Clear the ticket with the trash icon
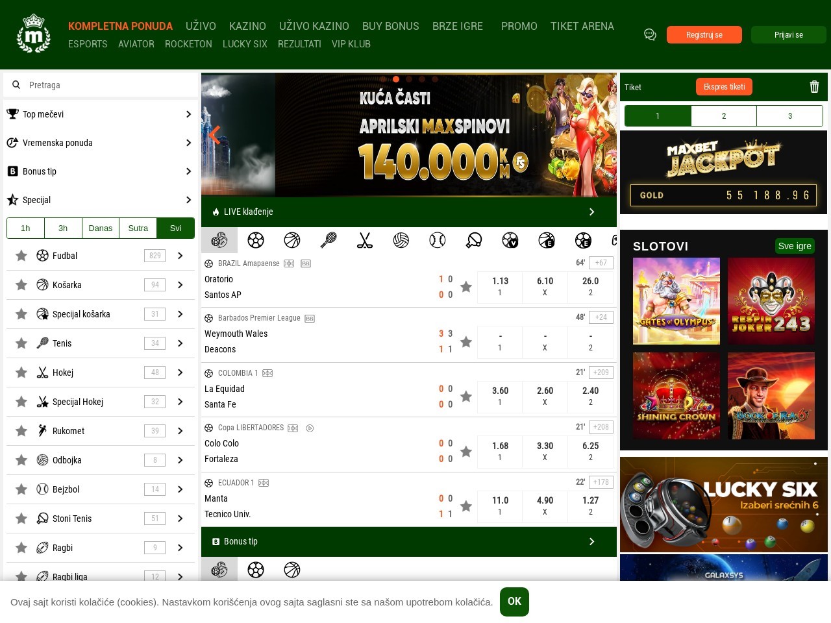The image size is (831, 623). click(x=814, y=87)
